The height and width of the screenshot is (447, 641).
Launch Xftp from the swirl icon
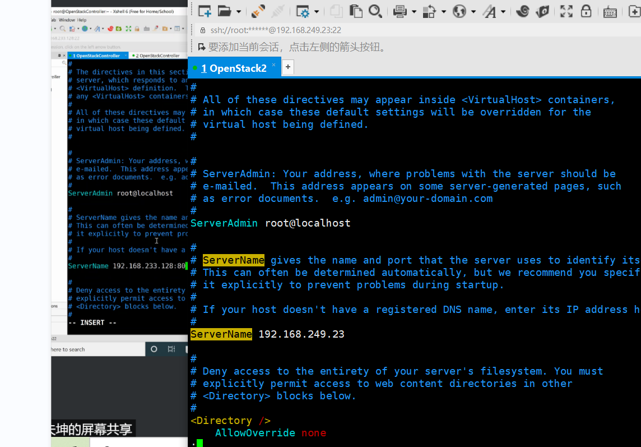pyautogui.click(x=522, y=11)
